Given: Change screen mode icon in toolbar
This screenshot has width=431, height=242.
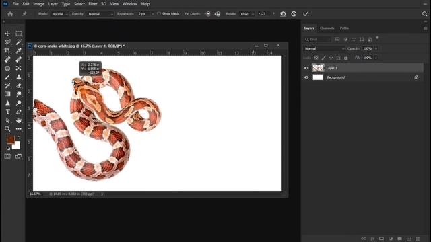Looking at the screenshot, I should (18, 156).
